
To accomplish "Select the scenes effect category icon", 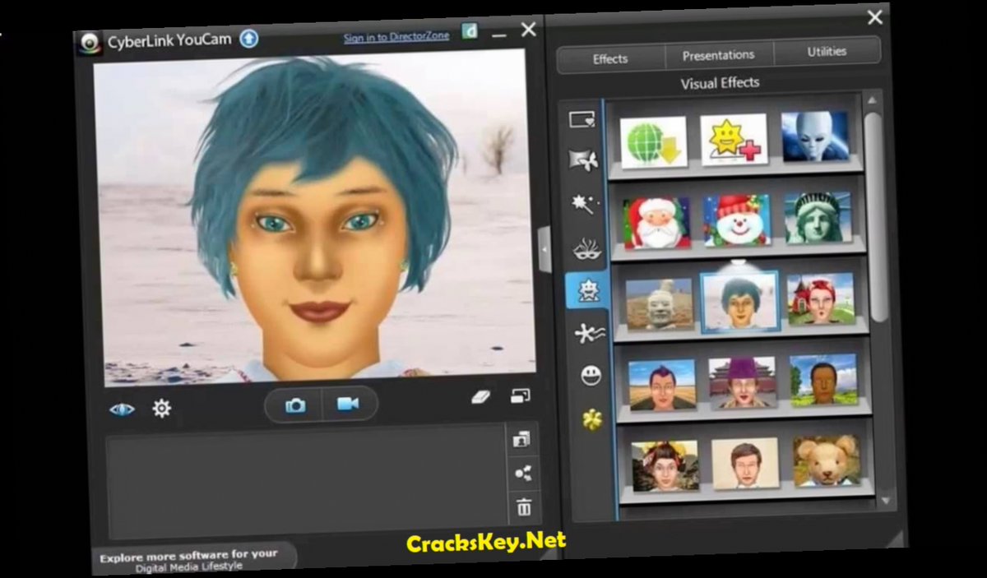I will (584, 160).
